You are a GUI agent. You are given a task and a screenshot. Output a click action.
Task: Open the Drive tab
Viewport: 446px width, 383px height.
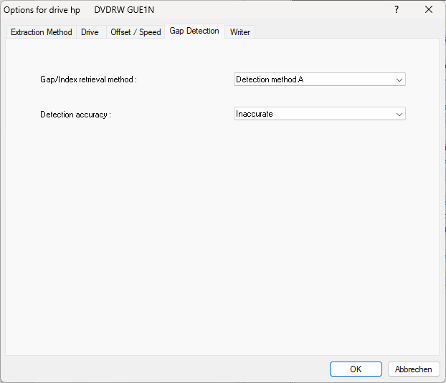[90, 32]
